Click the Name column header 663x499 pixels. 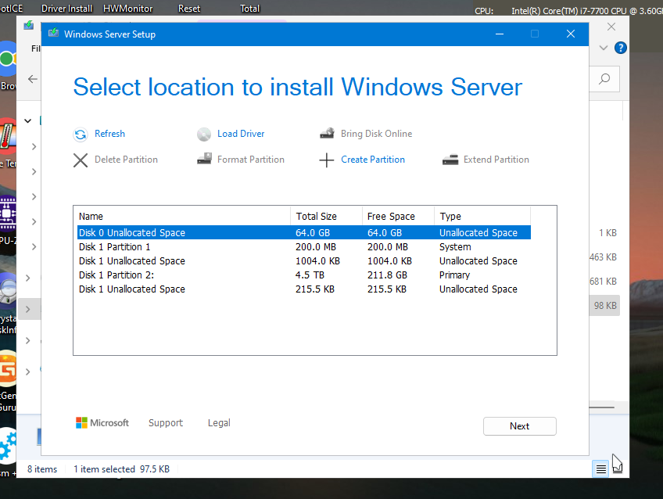click(182, 216)
